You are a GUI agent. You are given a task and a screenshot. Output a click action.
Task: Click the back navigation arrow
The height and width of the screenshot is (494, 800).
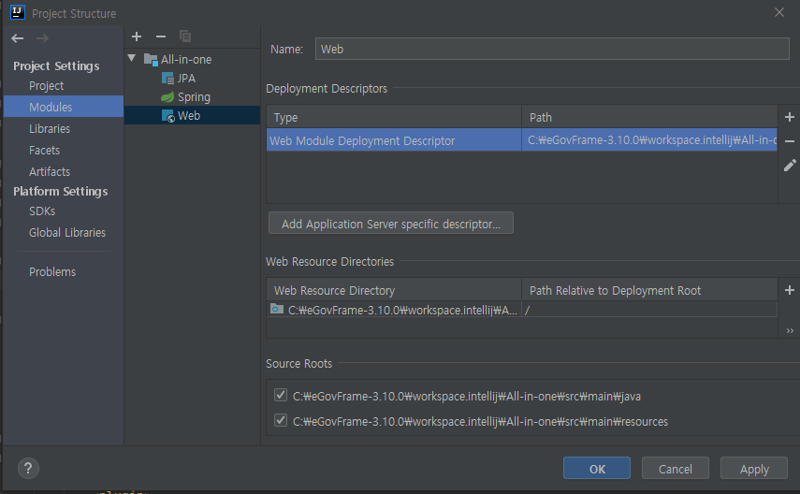[x=17, y=38]
